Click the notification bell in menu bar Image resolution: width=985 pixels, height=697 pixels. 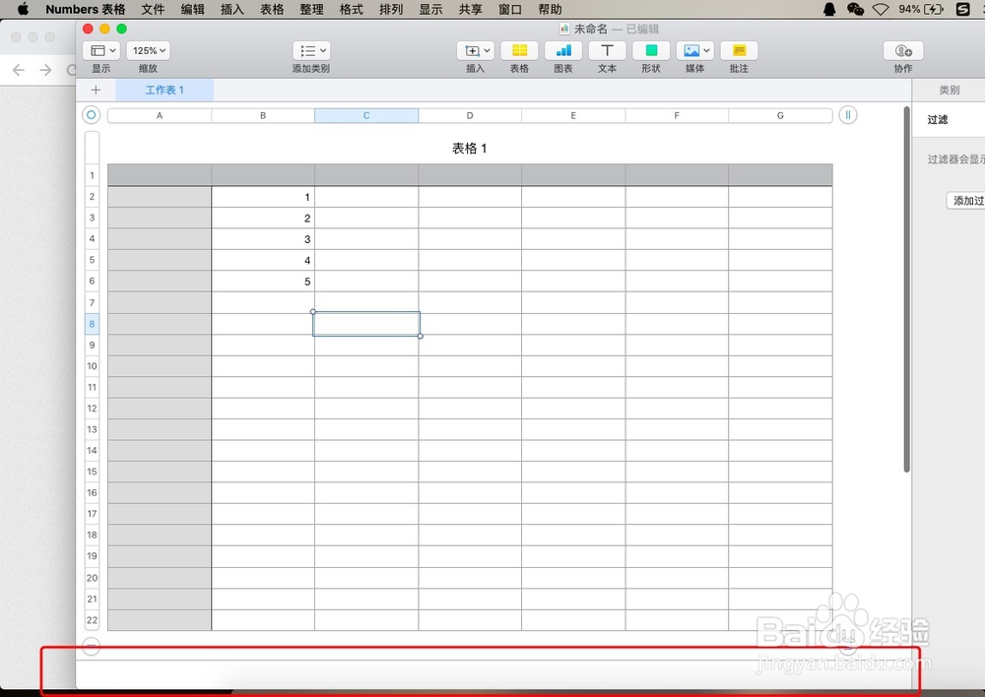(x=829, y=9)
